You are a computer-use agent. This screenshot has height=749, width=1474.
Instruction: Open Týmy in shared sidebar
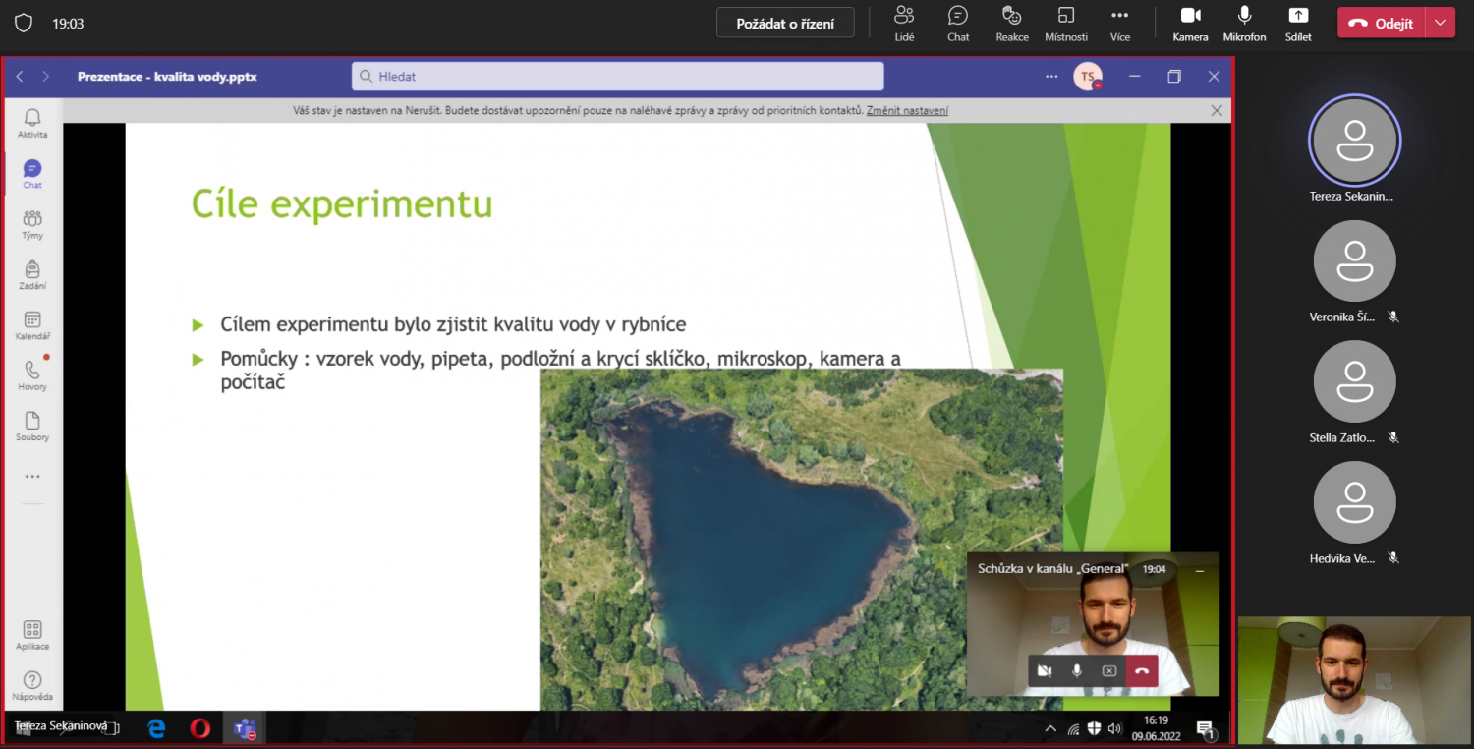click(x=32, y=224)
